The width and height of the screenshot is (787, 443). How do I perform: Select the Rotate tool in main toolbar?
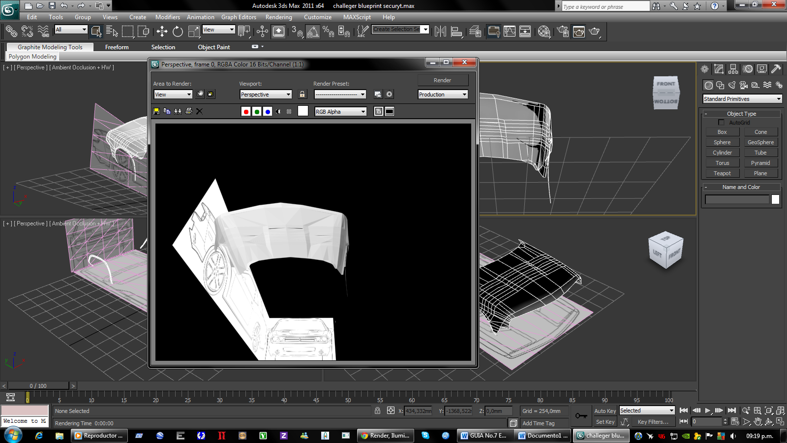[178, 32]
